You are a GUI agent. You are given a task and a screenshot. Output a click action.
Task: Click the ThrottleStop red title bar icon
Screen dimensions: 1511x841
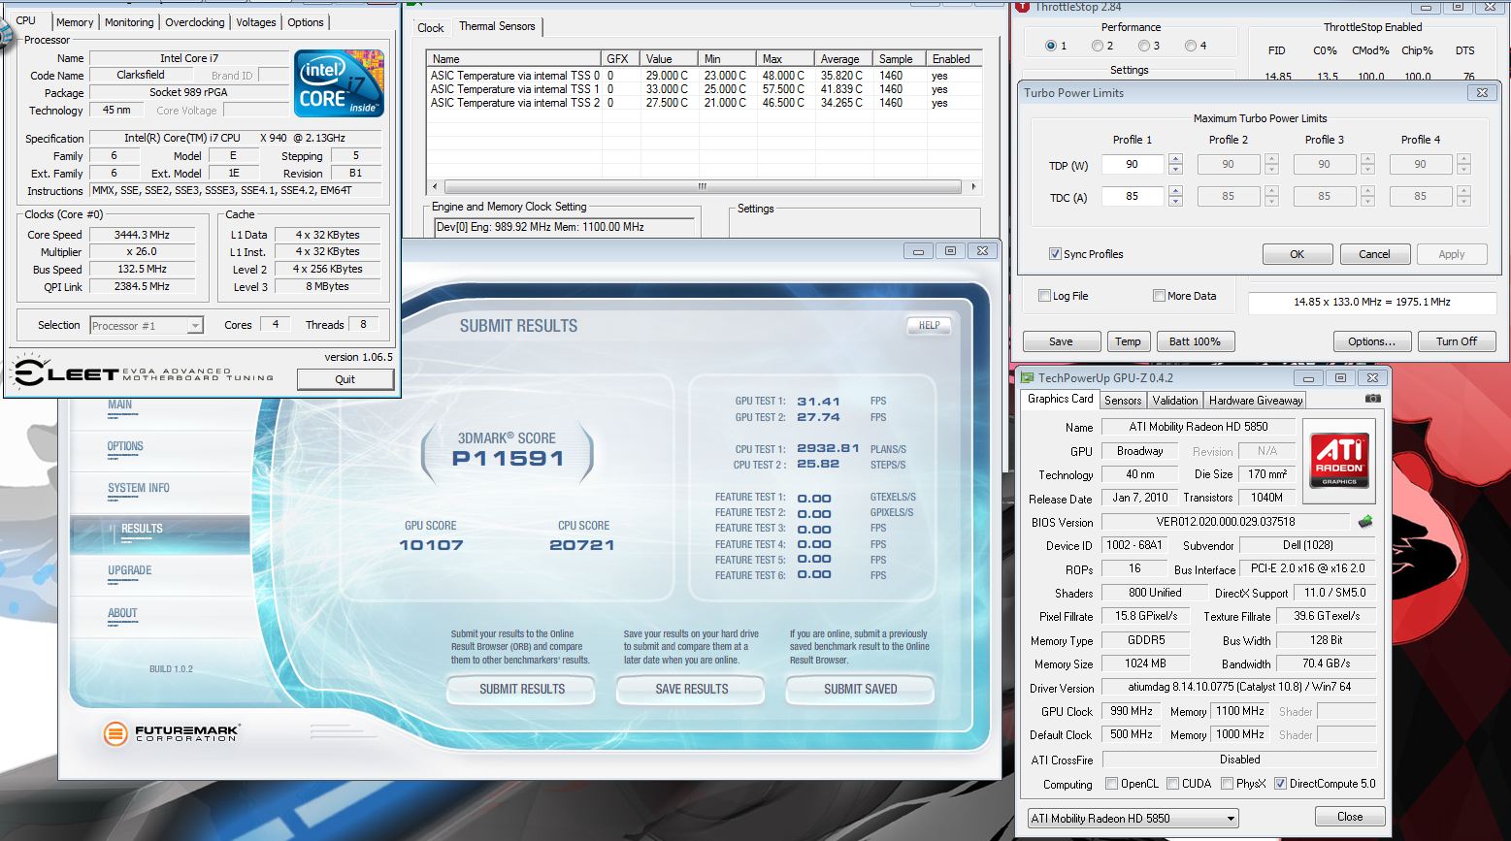pyautogui.click(x=1021, y=6)
